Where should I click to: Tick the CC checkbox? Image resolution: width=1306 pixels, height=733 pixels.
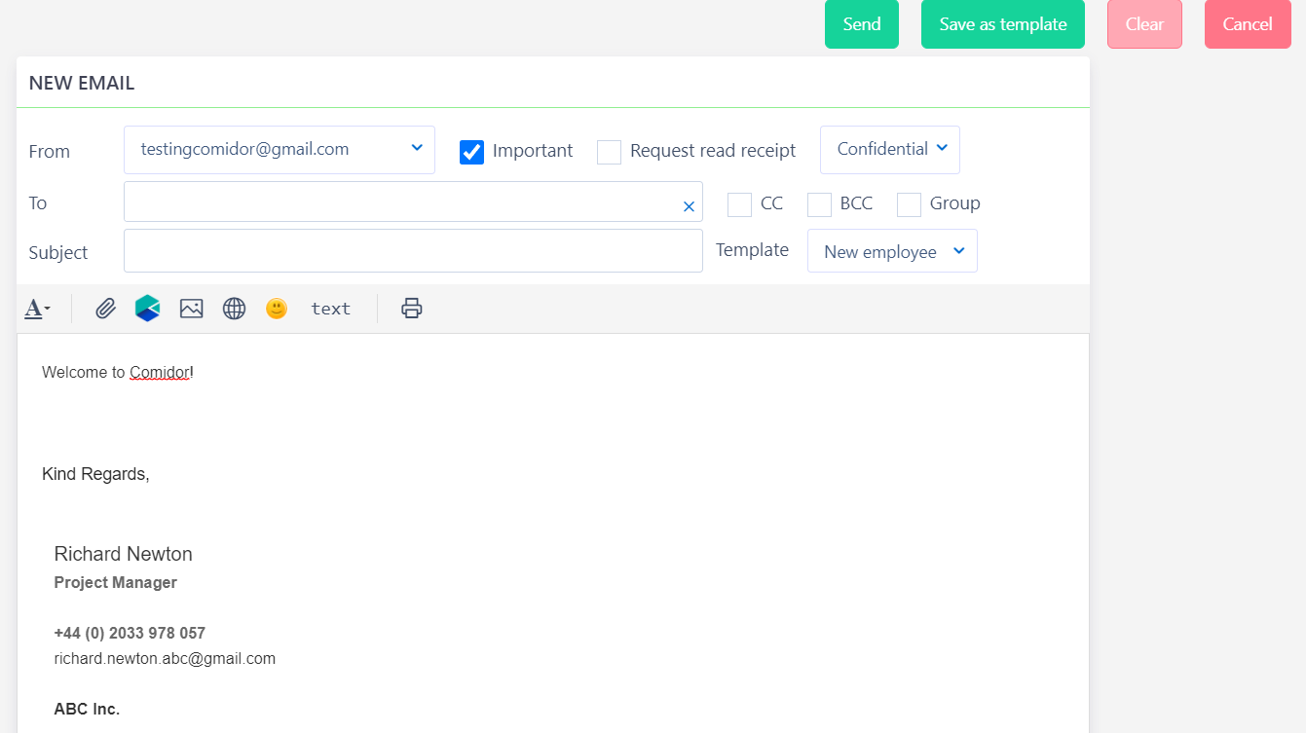pyautogui.click(x=739, y=204)
